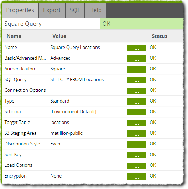Image resolution: width=188 pixels, height=189 pixels.
Task: Open Connection Options ellipsis button
Action: [137, 91]
